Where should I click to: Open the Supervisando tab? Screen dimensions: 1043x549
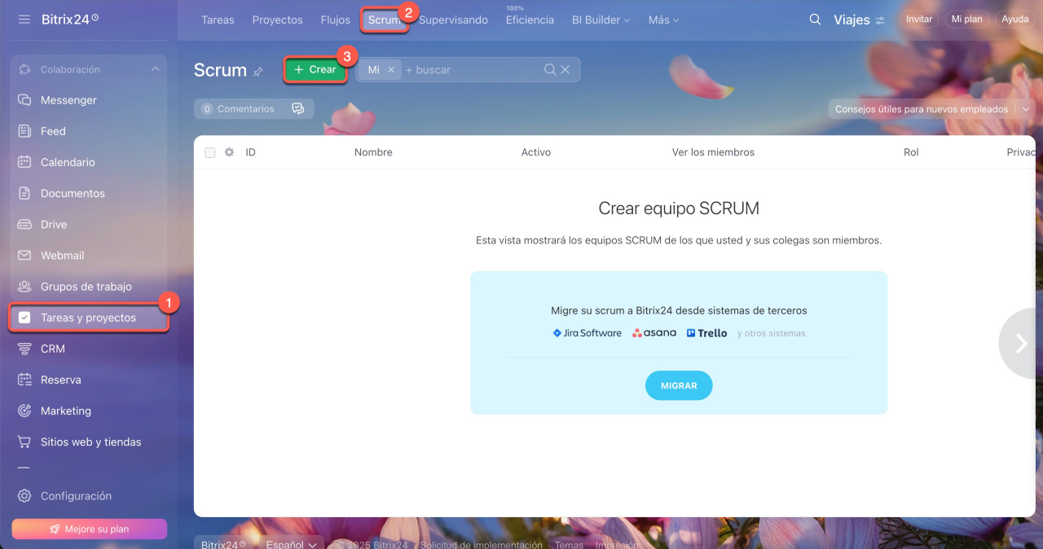[x=453, y=20]
